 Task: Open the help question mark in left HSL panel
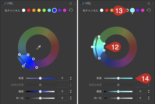pyautogui.click(x=74, y=3)
